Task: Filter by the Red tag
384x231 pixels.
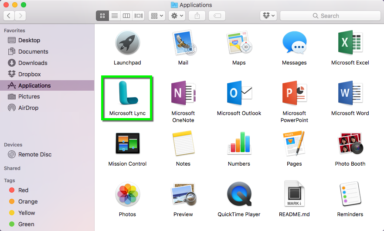Action: point(47,190)
